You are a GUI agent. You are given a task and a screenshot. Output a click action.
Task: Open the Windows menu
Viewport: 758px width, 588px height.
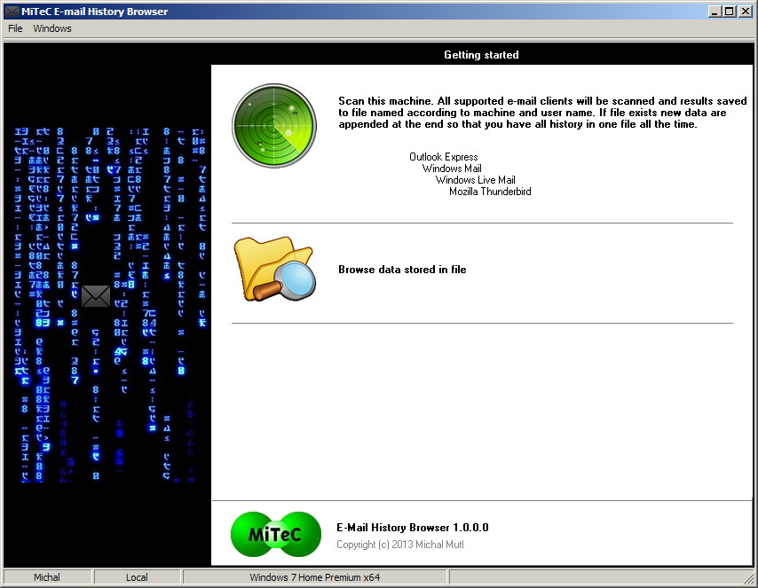point(52,28)
